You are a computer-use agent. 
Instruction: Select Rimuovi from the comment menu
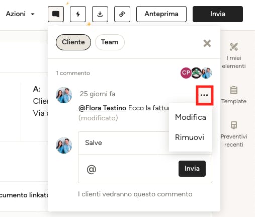190,137
